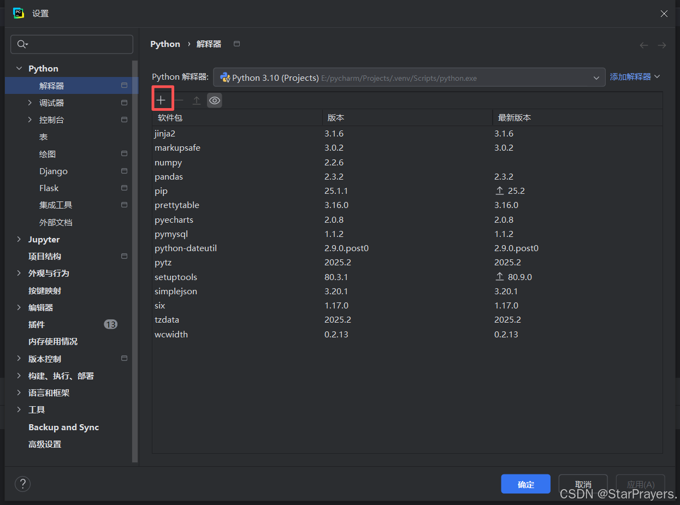
Task: Click upgrade arrow next to setuptools 80.9.0
Action: (x=499, y=277)
